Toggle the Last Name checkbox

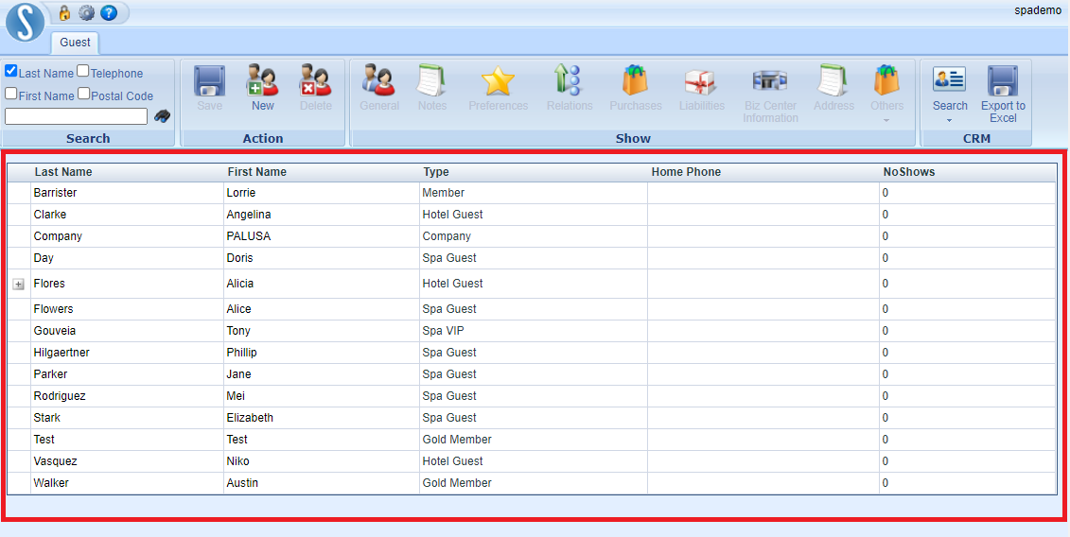pyautogui.click(x=11, y=71)
